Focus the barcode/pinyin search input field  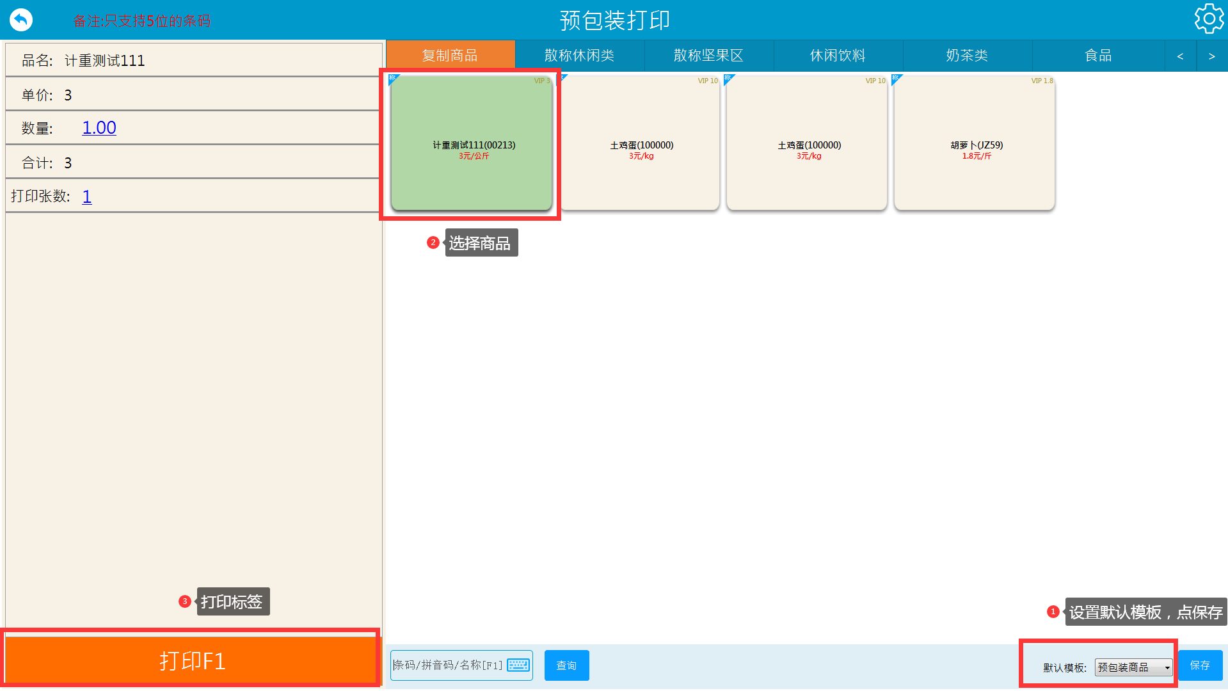448,665
